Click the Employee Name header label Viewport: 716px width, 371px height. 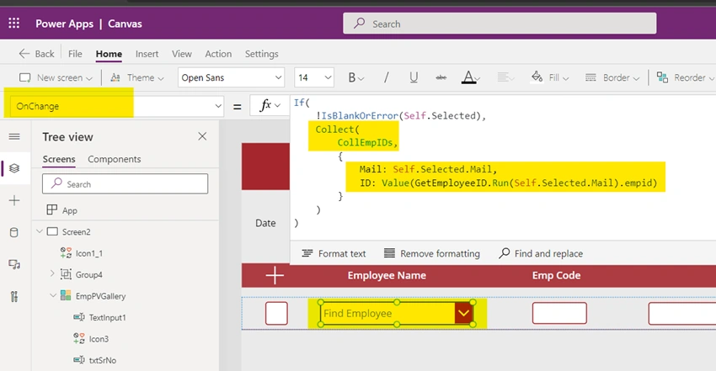pos(387,275)
